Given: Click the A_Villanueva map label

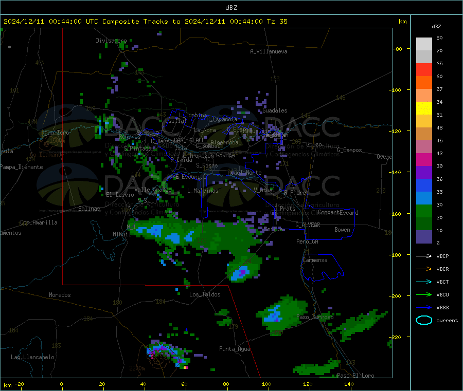Looking at the screenshot, I should click(269, 51).
